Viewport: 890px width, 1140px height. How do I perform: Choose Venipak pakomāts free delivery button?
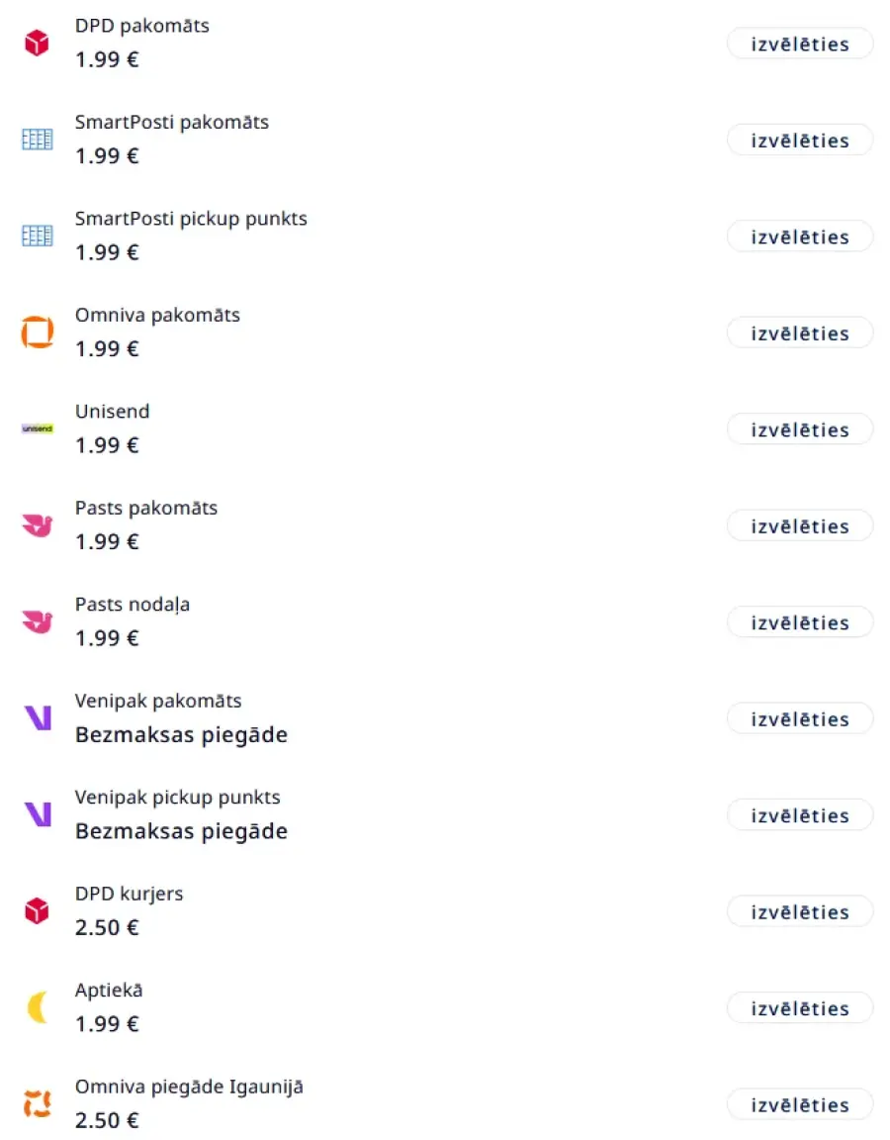click(x=799, y=719)
